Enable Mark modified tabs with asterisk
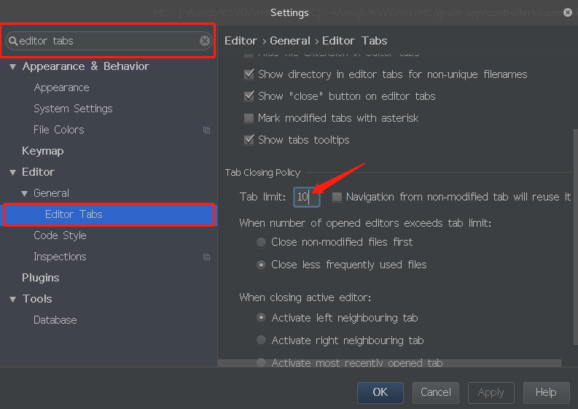578x409 pixels. (249, 118)
